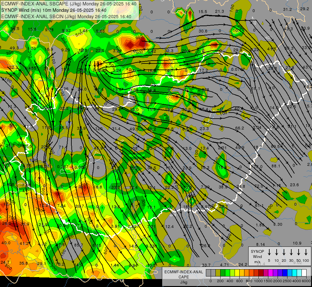Click the map value '66.2'

tap(240, 128)
